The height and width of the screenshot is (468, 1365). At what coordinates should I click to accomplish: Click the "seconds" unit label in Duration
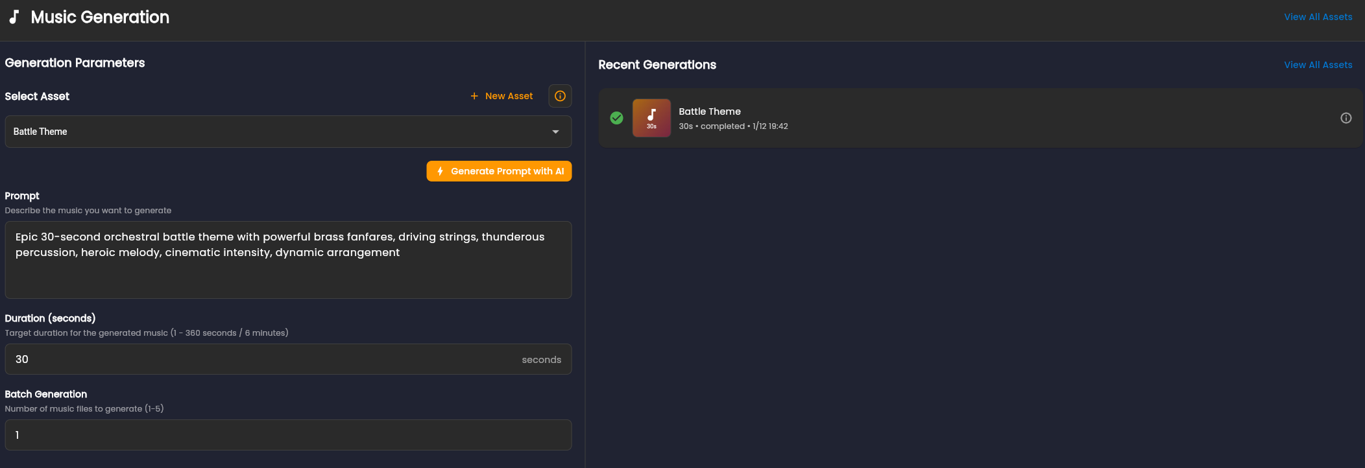coord(541,360)
